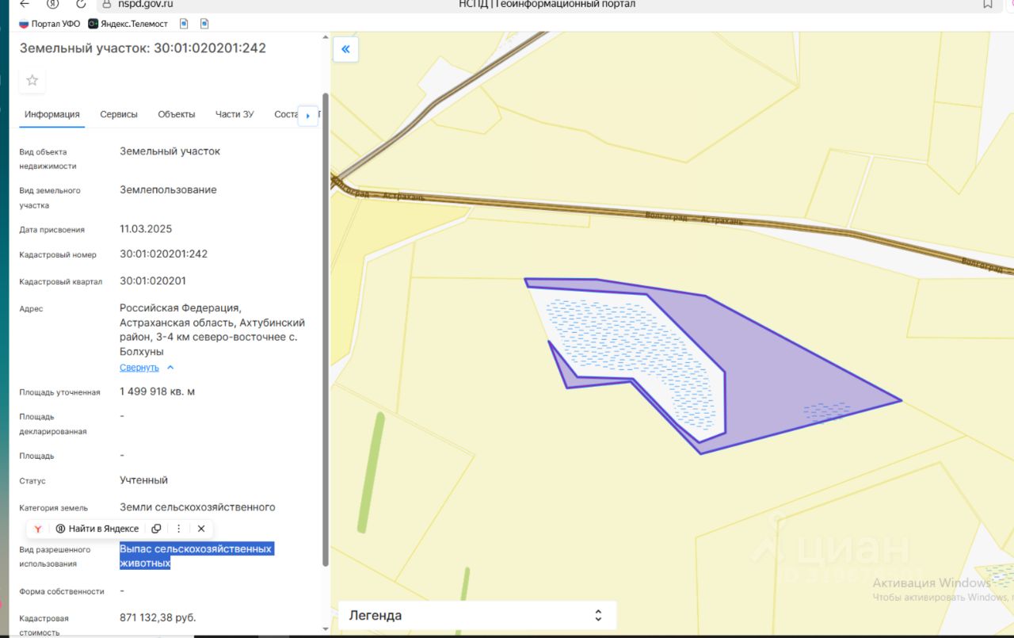Click Земельный участок object type value
The image size is (1014, 638).
(x=170, y=151)
